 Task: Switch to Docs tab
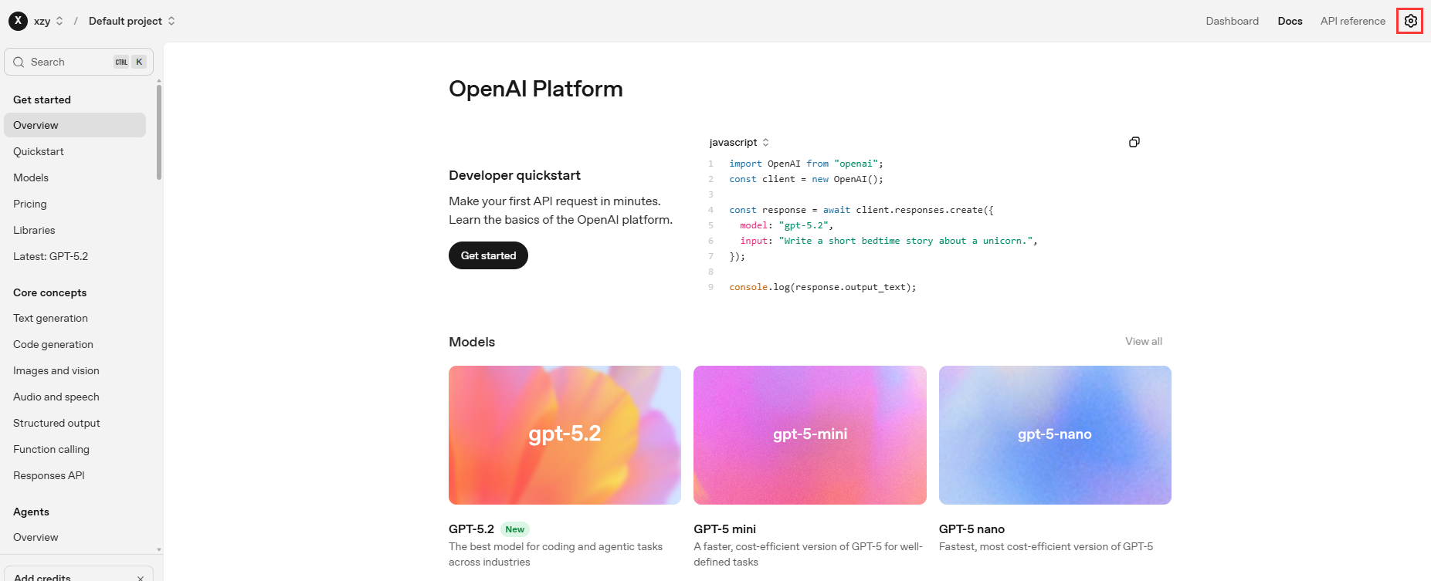click(x=1290, y=21)
